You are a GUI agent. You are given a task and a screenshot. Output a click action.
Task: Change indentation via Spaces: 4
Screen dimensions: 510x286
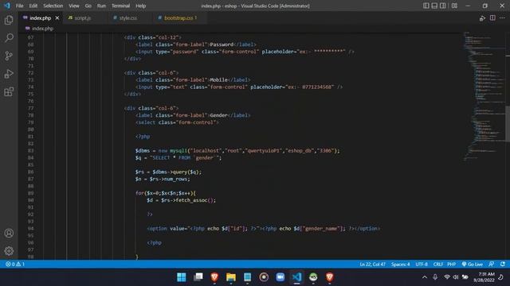tap(400, 265)
